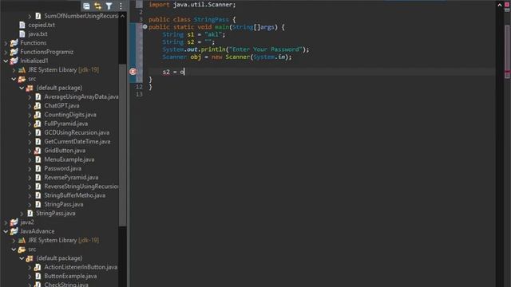The image size is (511, 287).
Task: Click JRE System Library icon under JavaAdvance
Action: (22, 240)
